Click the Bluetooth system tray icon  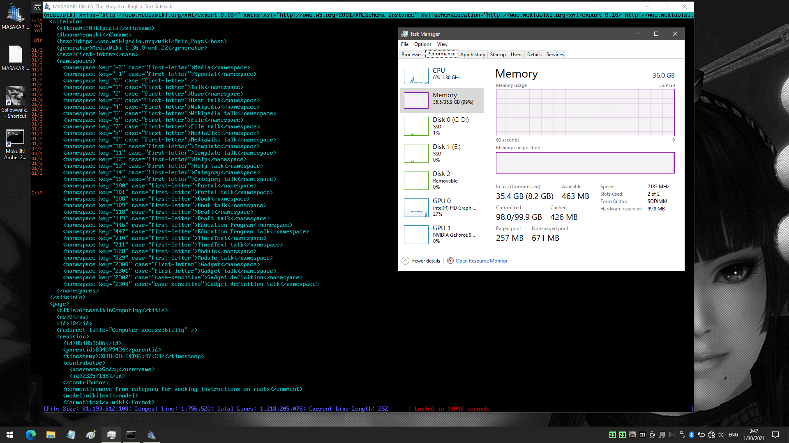tap(692, 435)
